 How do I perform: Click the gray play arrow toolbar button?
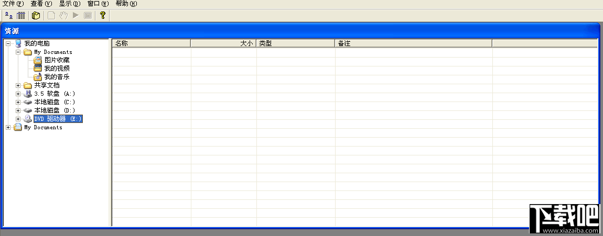pyautogui.click(x=76, y=15)
